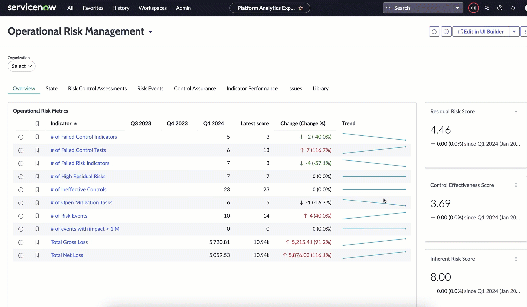Image resolution: width=527 pixels, height=307 pixels.
Task: Open Control Effectiveness Score options menu
Action: pyautogui.click(x=516, y=185)
